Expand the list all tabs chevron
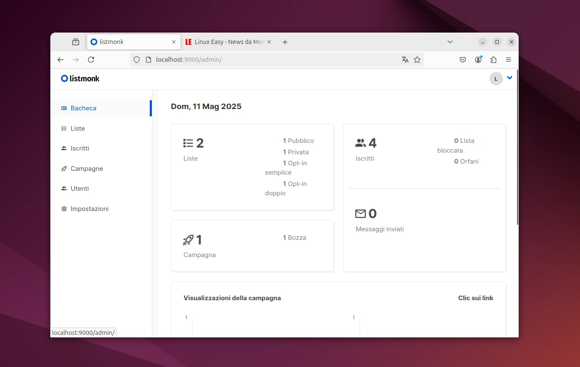580x367 pixels. coord(450,42)
